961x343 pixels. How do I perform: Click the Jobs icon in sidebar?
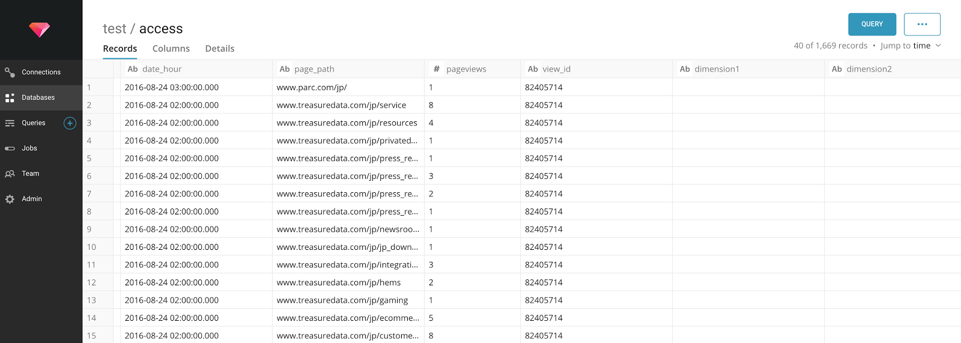point(10,148)
